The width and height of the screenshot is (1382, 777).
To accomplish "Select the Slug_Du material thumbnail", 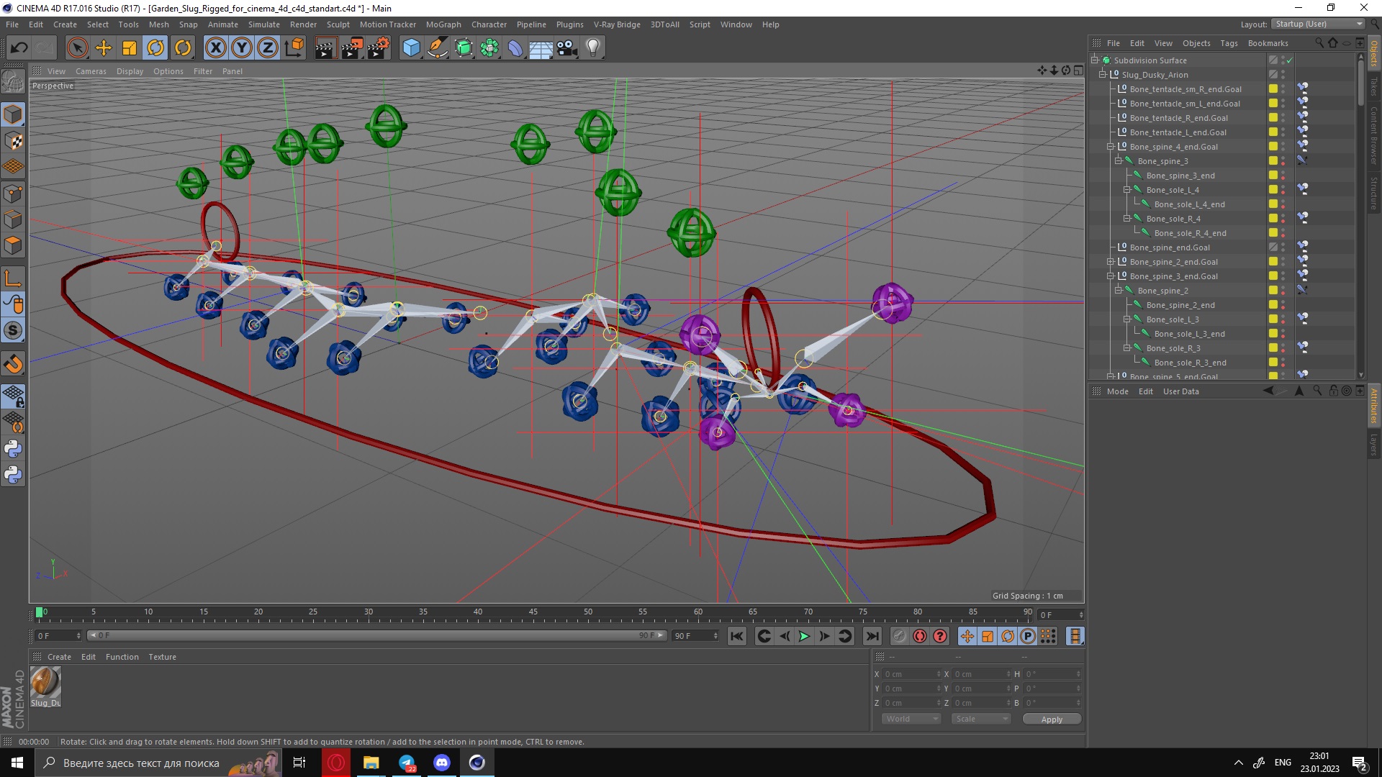I will point(45,683).
